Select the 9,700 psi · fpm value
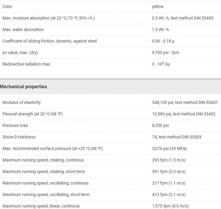The height and width of the screenshot is (209, 221). click(165, 53)
